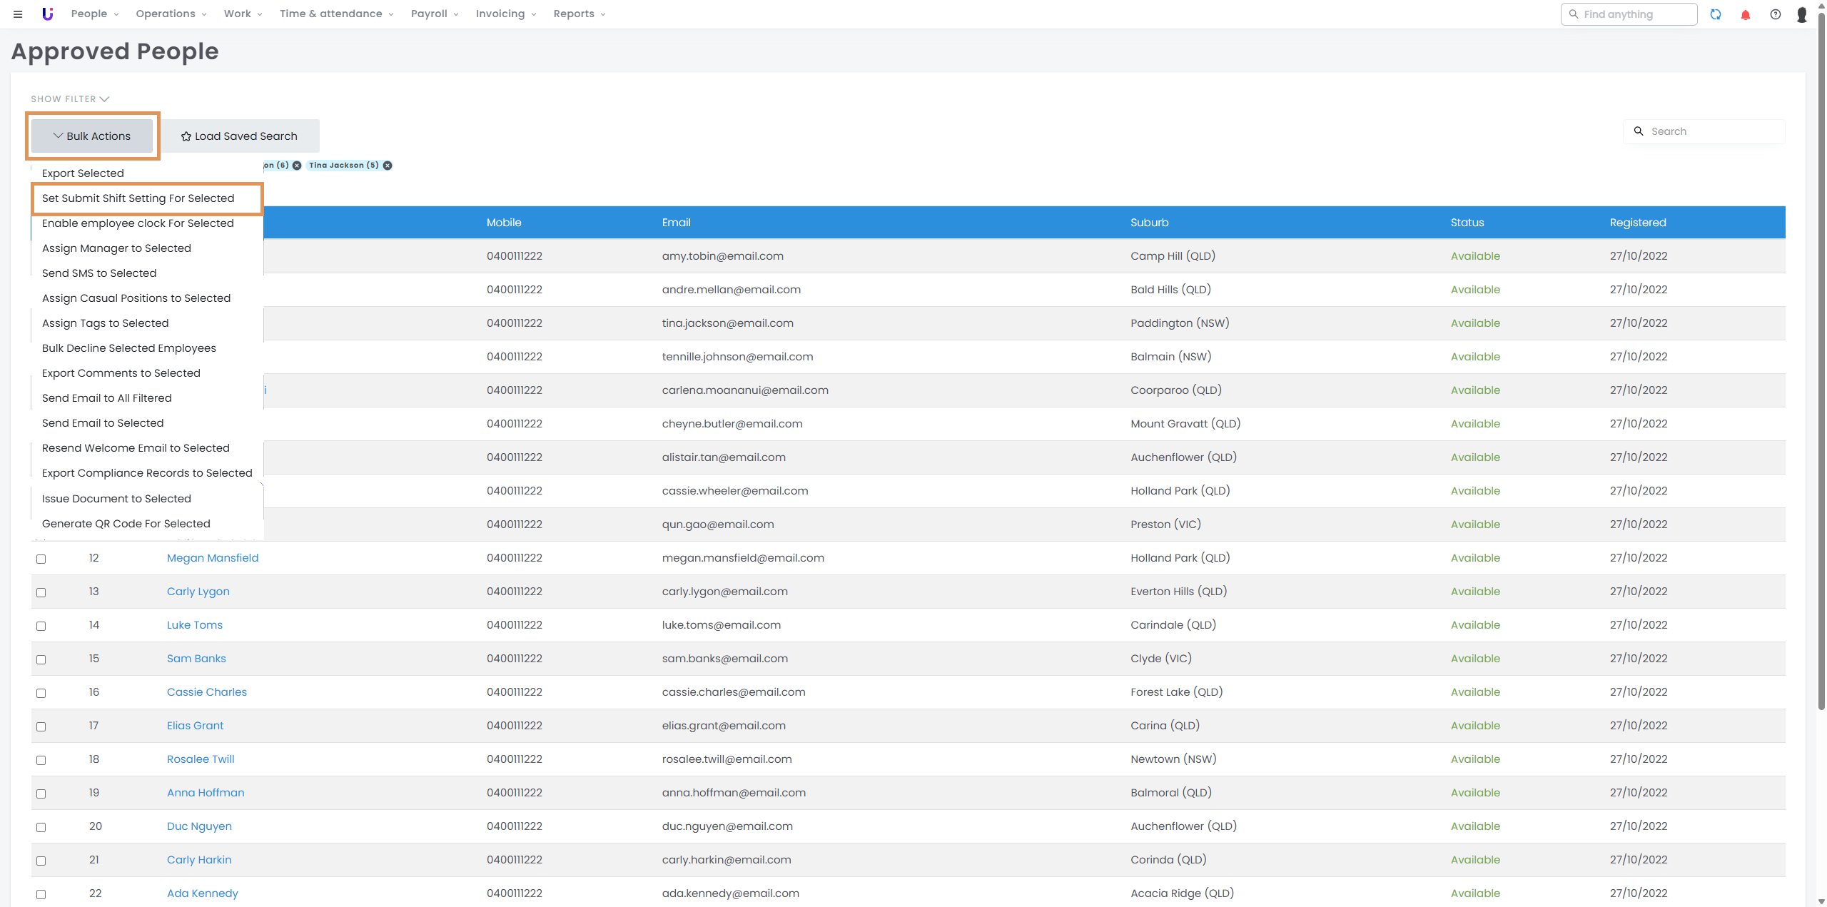Open the Duc Nguyen profile link
This screenshot has height=907, width=1827.
199,826
